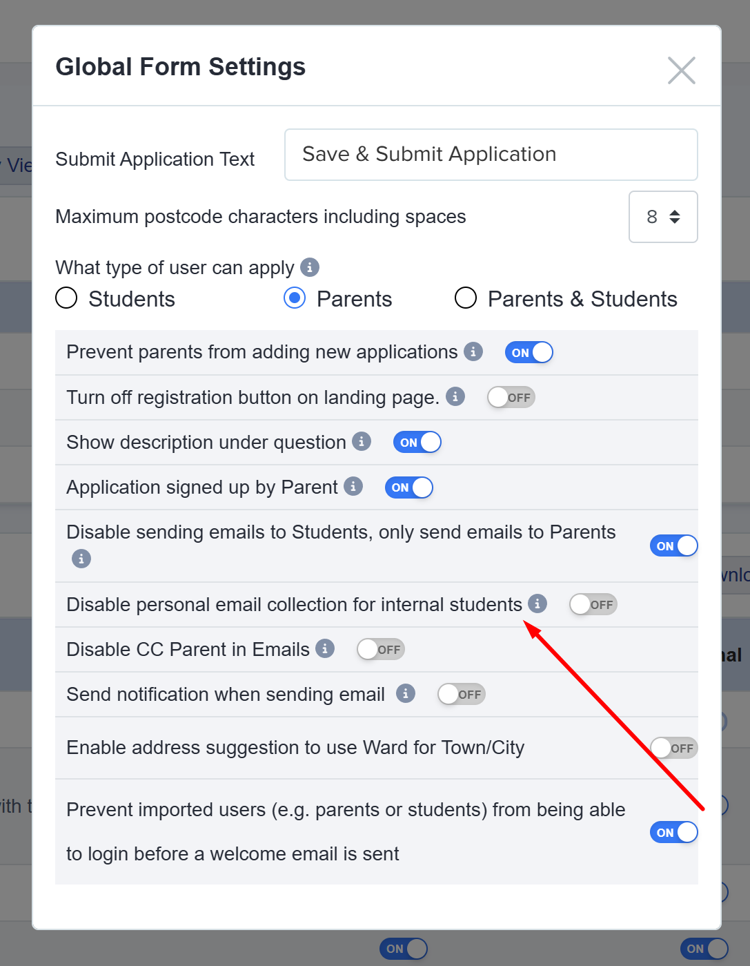Select the Parents radio button

click(x=295, y=298)
